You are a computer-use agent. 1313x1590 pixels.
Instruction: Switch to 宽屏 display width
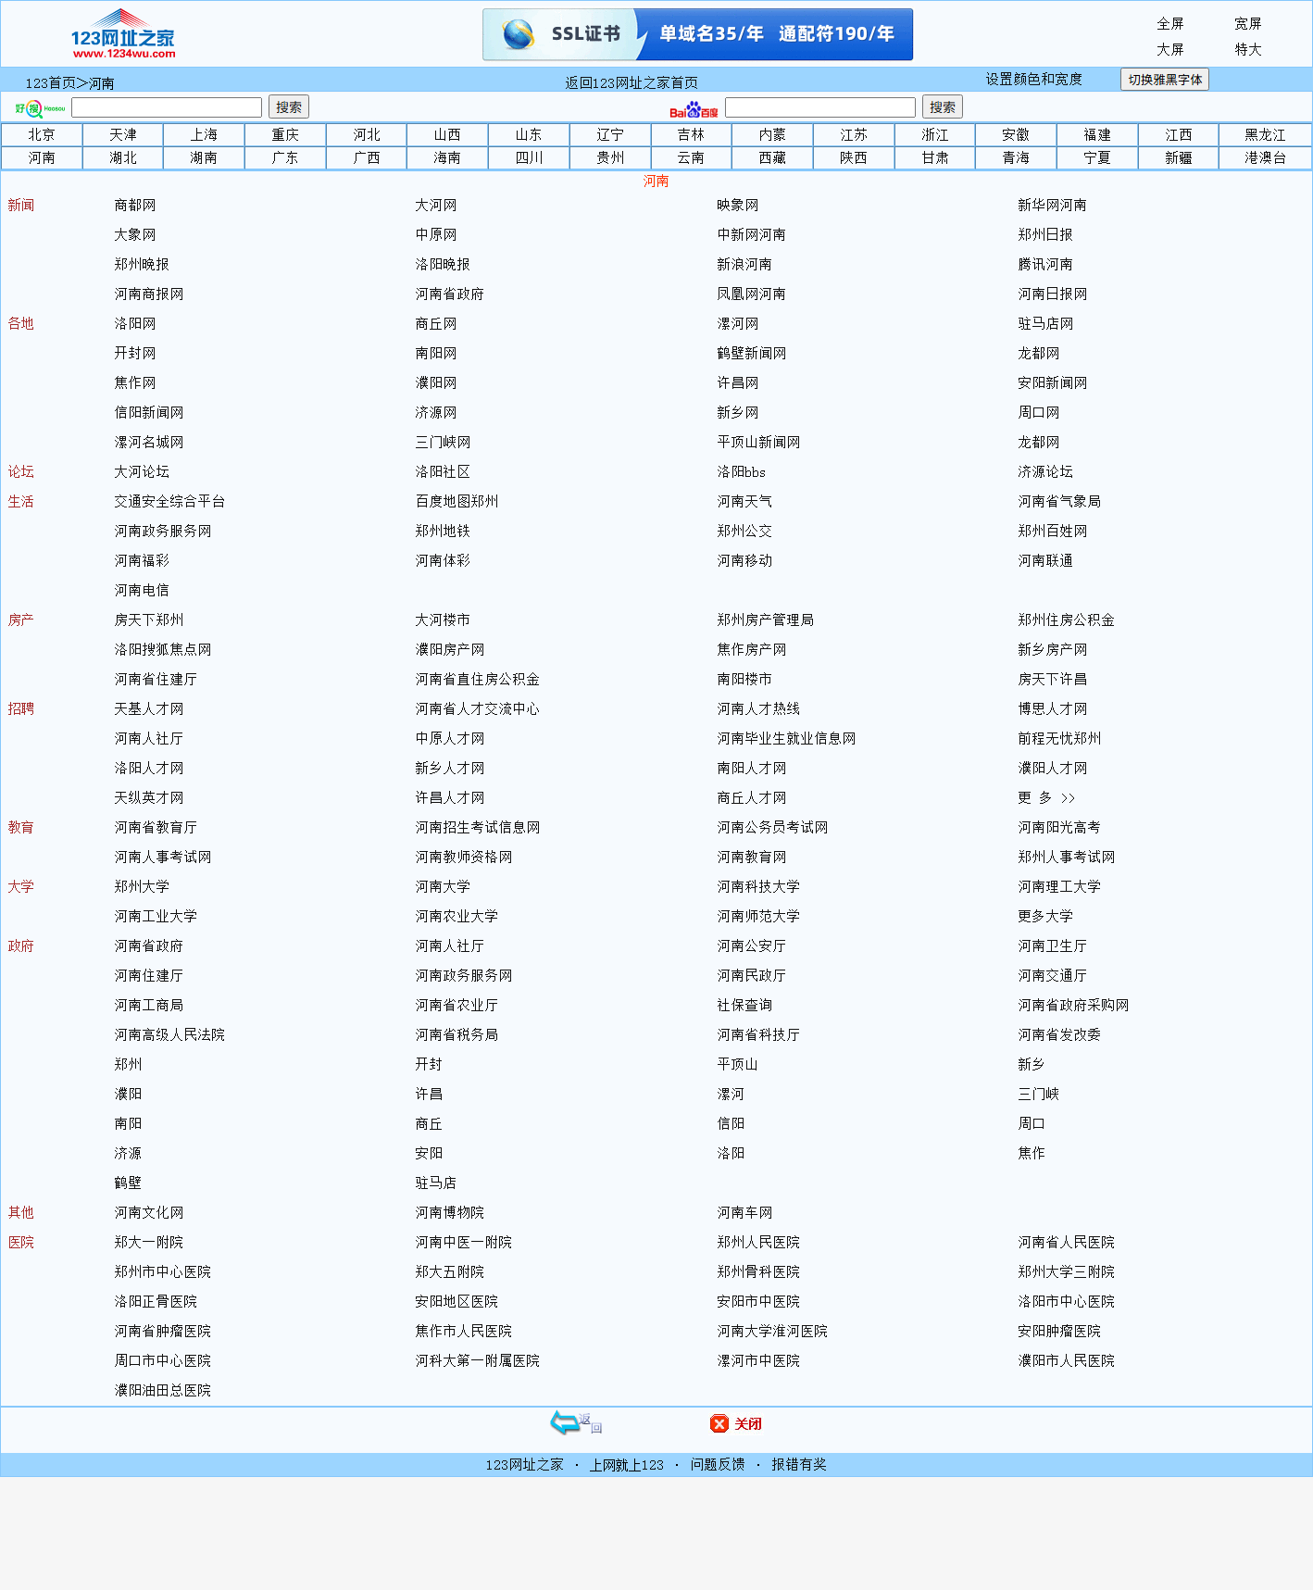[x=1247, y=24]
